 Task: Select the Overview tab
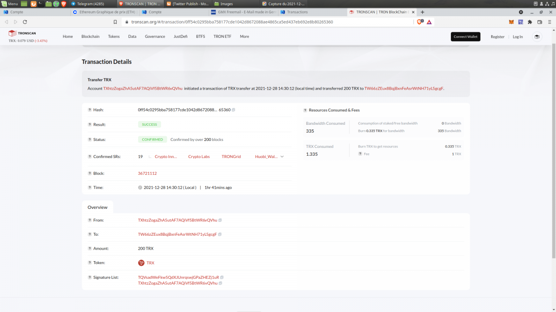pos(98,207)
